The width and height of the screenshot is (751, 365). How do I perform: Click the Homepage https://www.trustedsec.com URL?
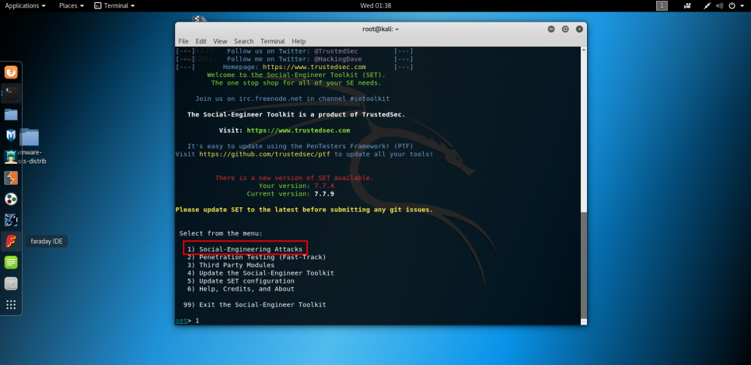pos(314,67)
